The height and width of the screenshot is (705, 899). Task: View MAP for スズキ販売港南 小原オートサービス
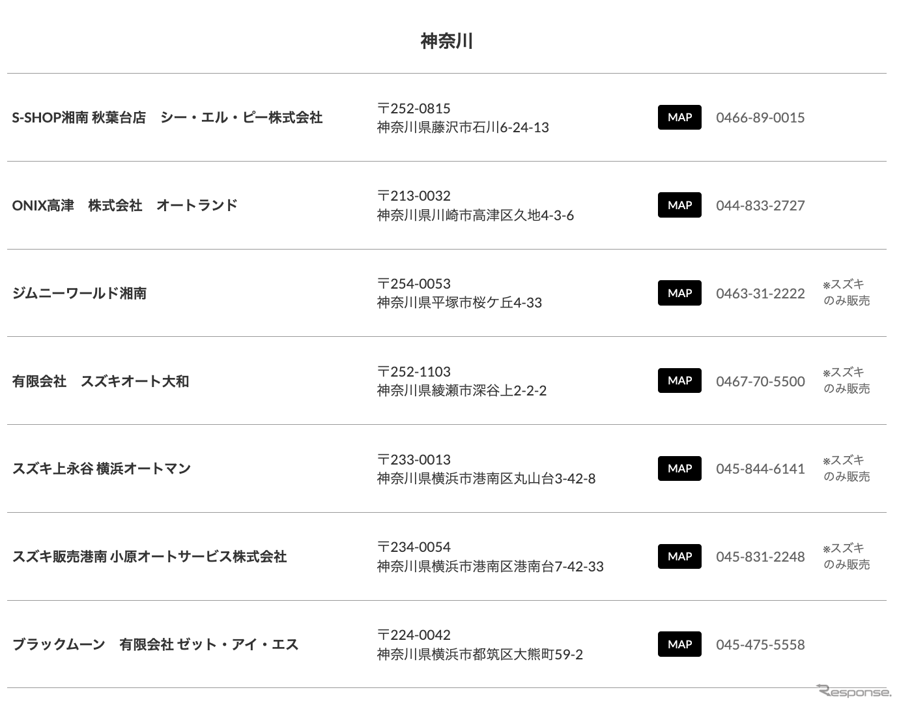tap(679, 556)
